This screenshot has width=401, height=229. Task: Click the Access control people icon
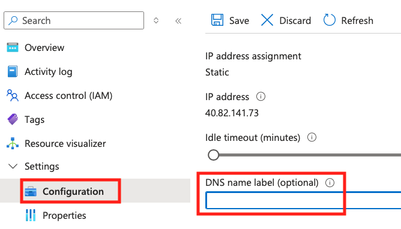pyautogui.click(x=12, y=95)
